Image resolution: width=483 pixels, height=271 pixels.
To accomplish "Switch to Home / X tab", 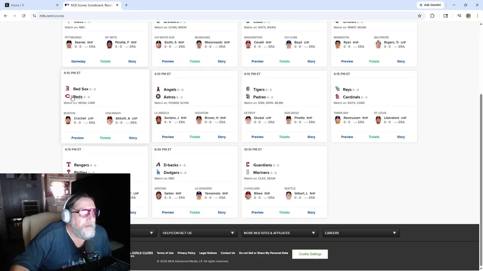I will coord(31,5).
